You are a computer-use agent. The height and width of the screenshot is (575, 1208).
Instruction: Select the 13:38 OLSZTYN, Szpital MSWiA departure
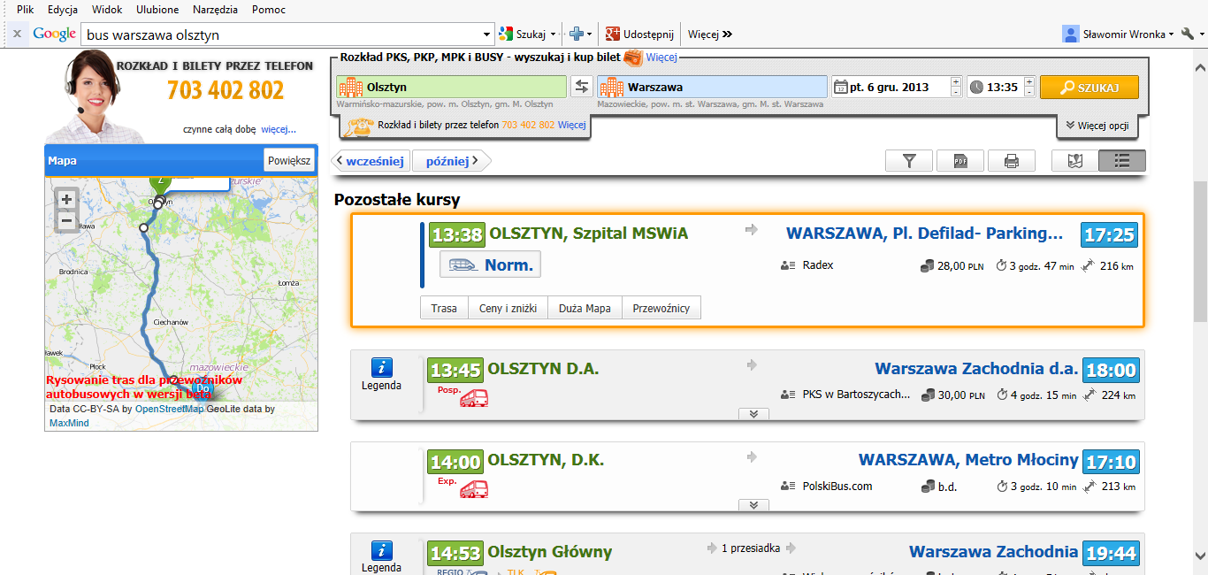588,234
